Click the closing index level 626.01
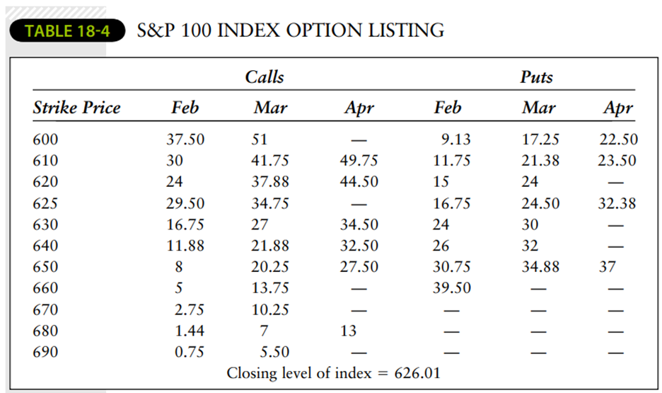Viewport: 662px width, 393px height. 416,372
